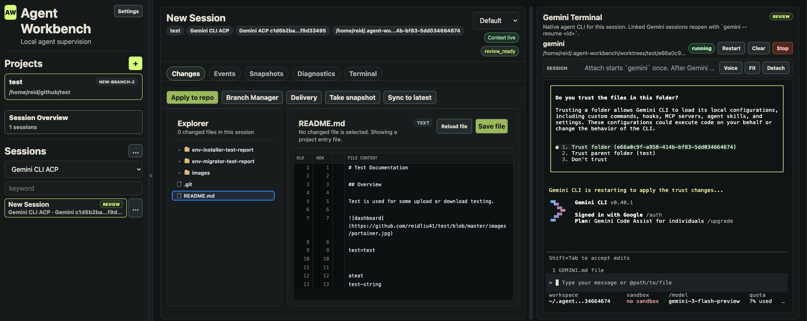Select the New Session entry in Sessions
This screenshot has width=807, height=321.
(x=65, y=208)
